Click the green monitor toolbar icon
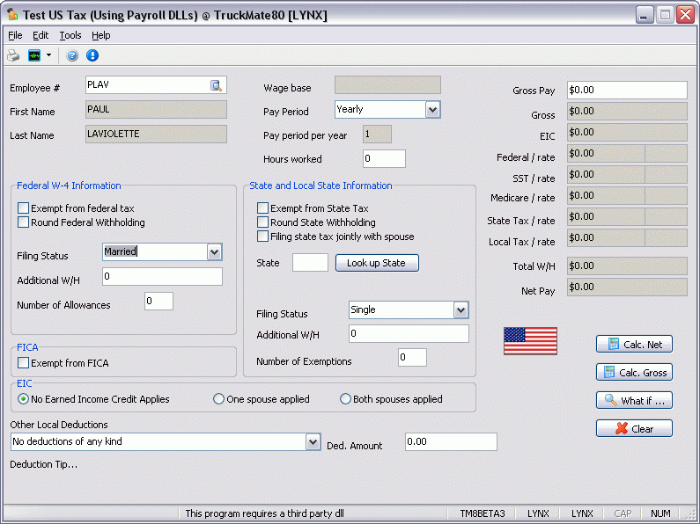 [x=34, y=55]
